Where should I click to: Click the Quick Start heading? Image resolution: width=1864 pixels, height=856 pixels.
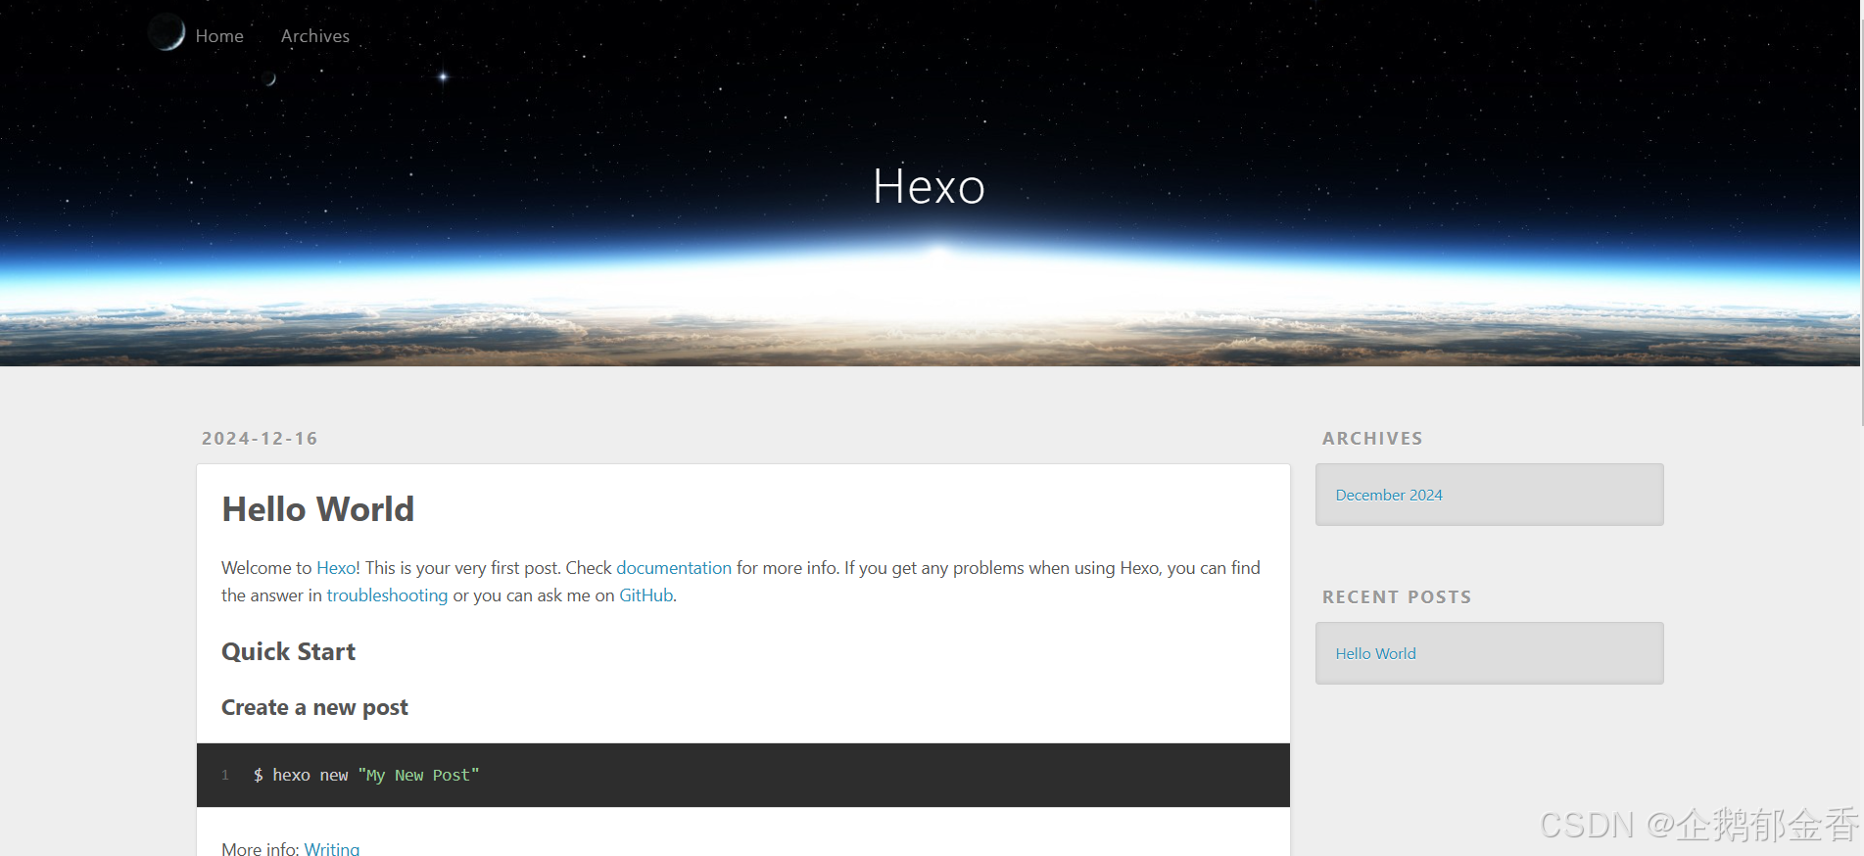pyautogui.click(x=288, y=652)
